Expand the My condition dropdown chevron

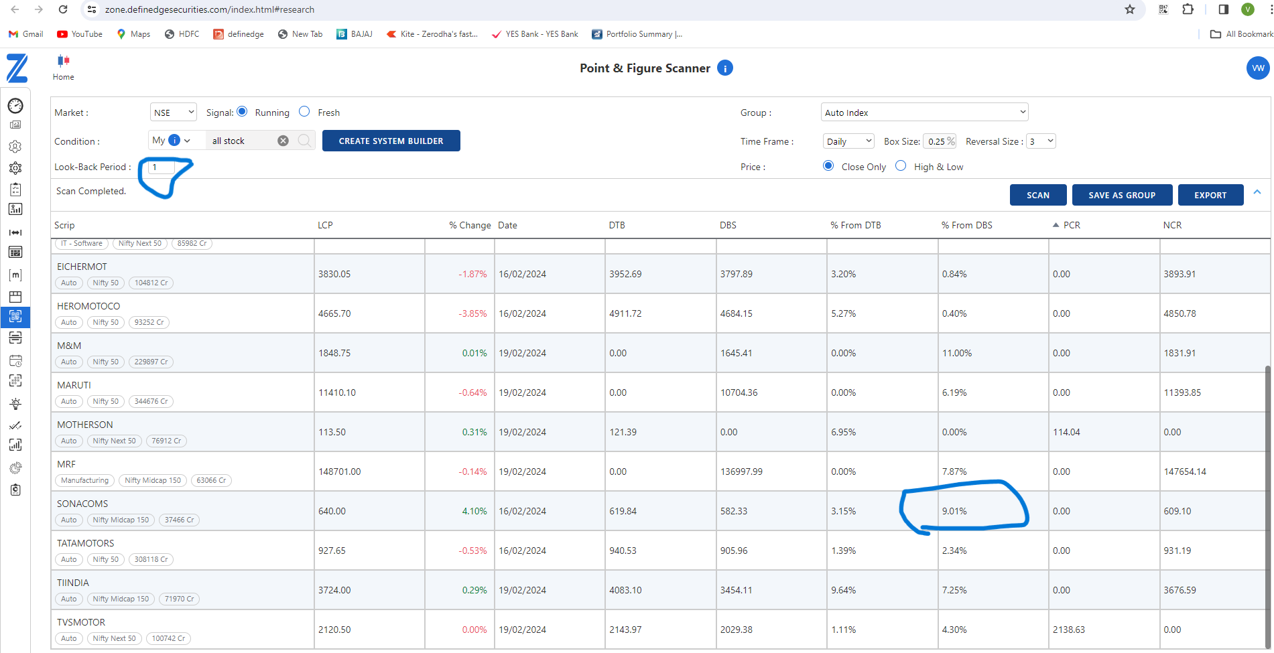tap(187, 141)
